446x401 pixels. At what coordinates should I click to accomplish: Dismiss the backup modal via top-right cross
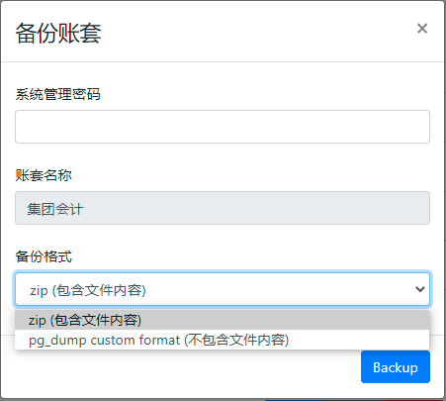coord(422,29)
